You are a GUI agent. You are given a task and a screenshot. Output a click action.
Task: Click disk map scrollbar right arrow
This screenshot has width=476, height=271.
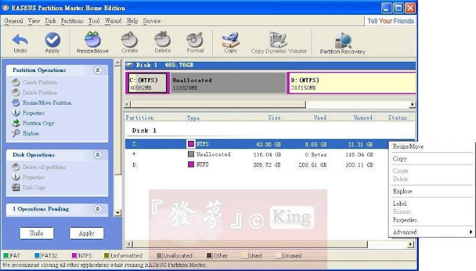pyautogui.click(x=412, y=104)
